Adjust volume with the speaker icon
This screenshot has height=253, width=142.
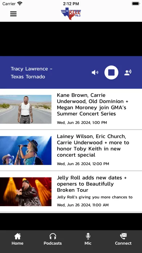[x=95, y=72]
